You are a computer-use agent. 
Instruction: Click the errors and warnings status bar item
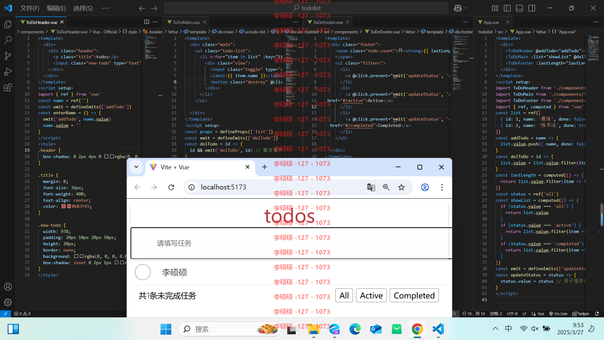[x=22, y=314]
